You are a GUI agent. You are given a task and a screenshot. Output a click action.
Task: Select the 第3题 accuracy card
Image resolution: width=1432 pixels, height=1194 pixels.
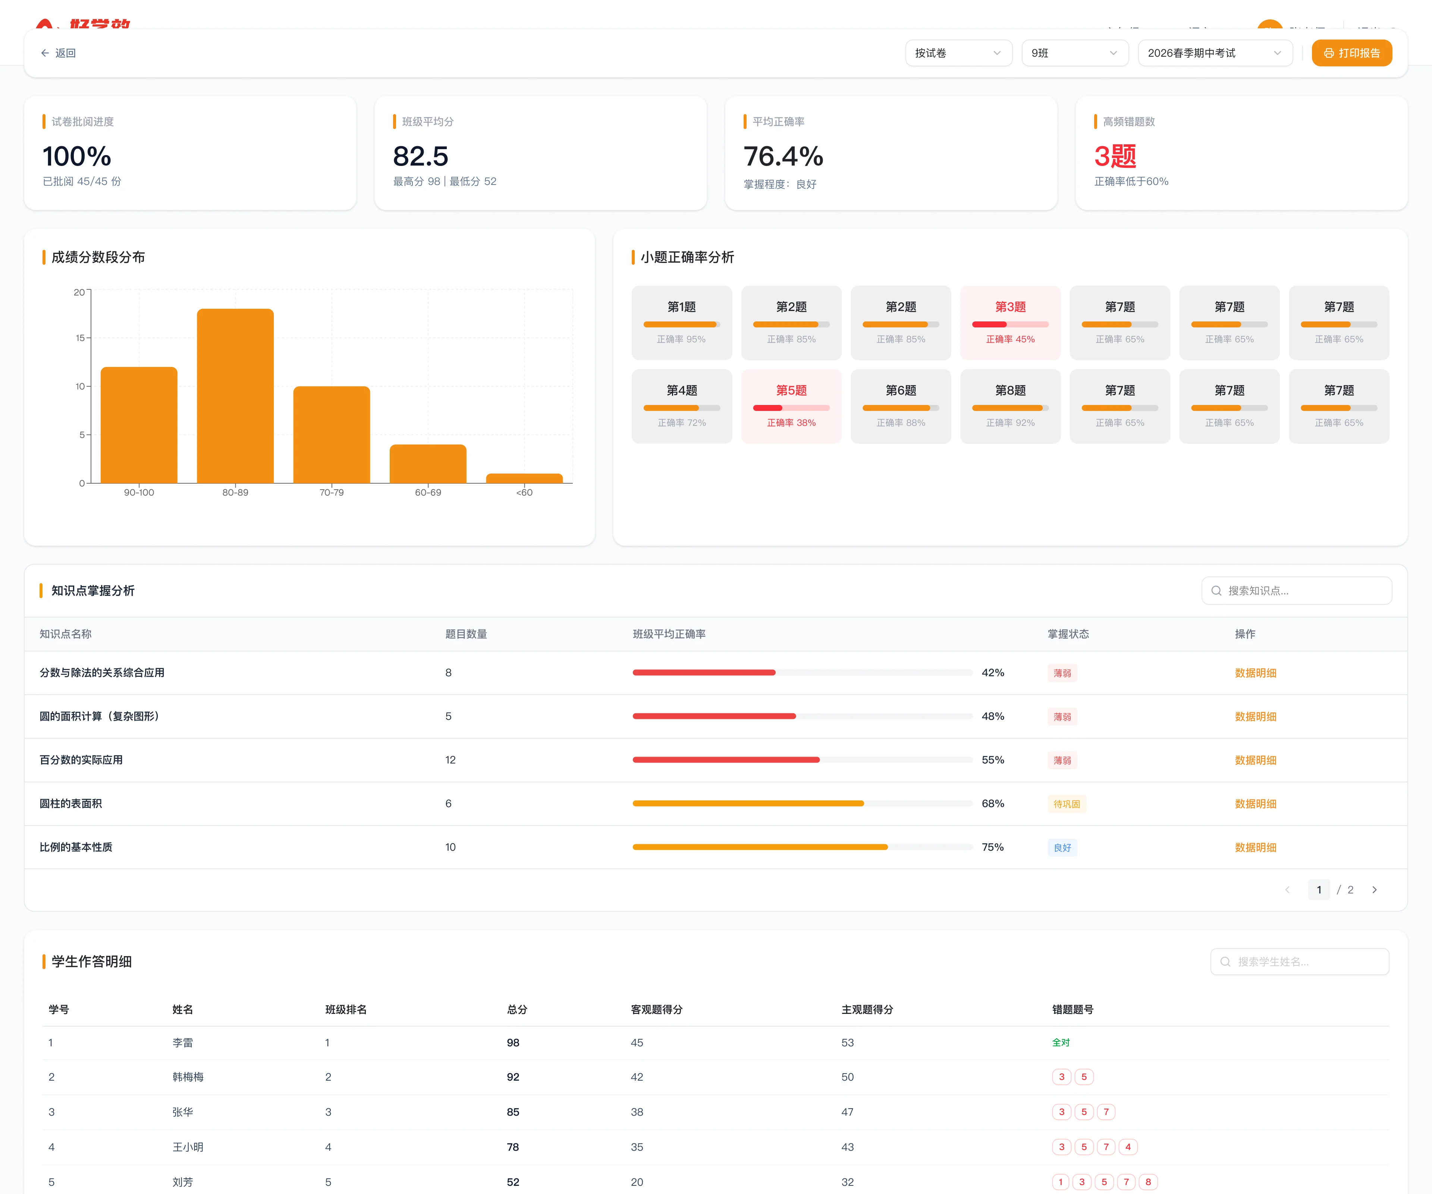coord(1010,323)
